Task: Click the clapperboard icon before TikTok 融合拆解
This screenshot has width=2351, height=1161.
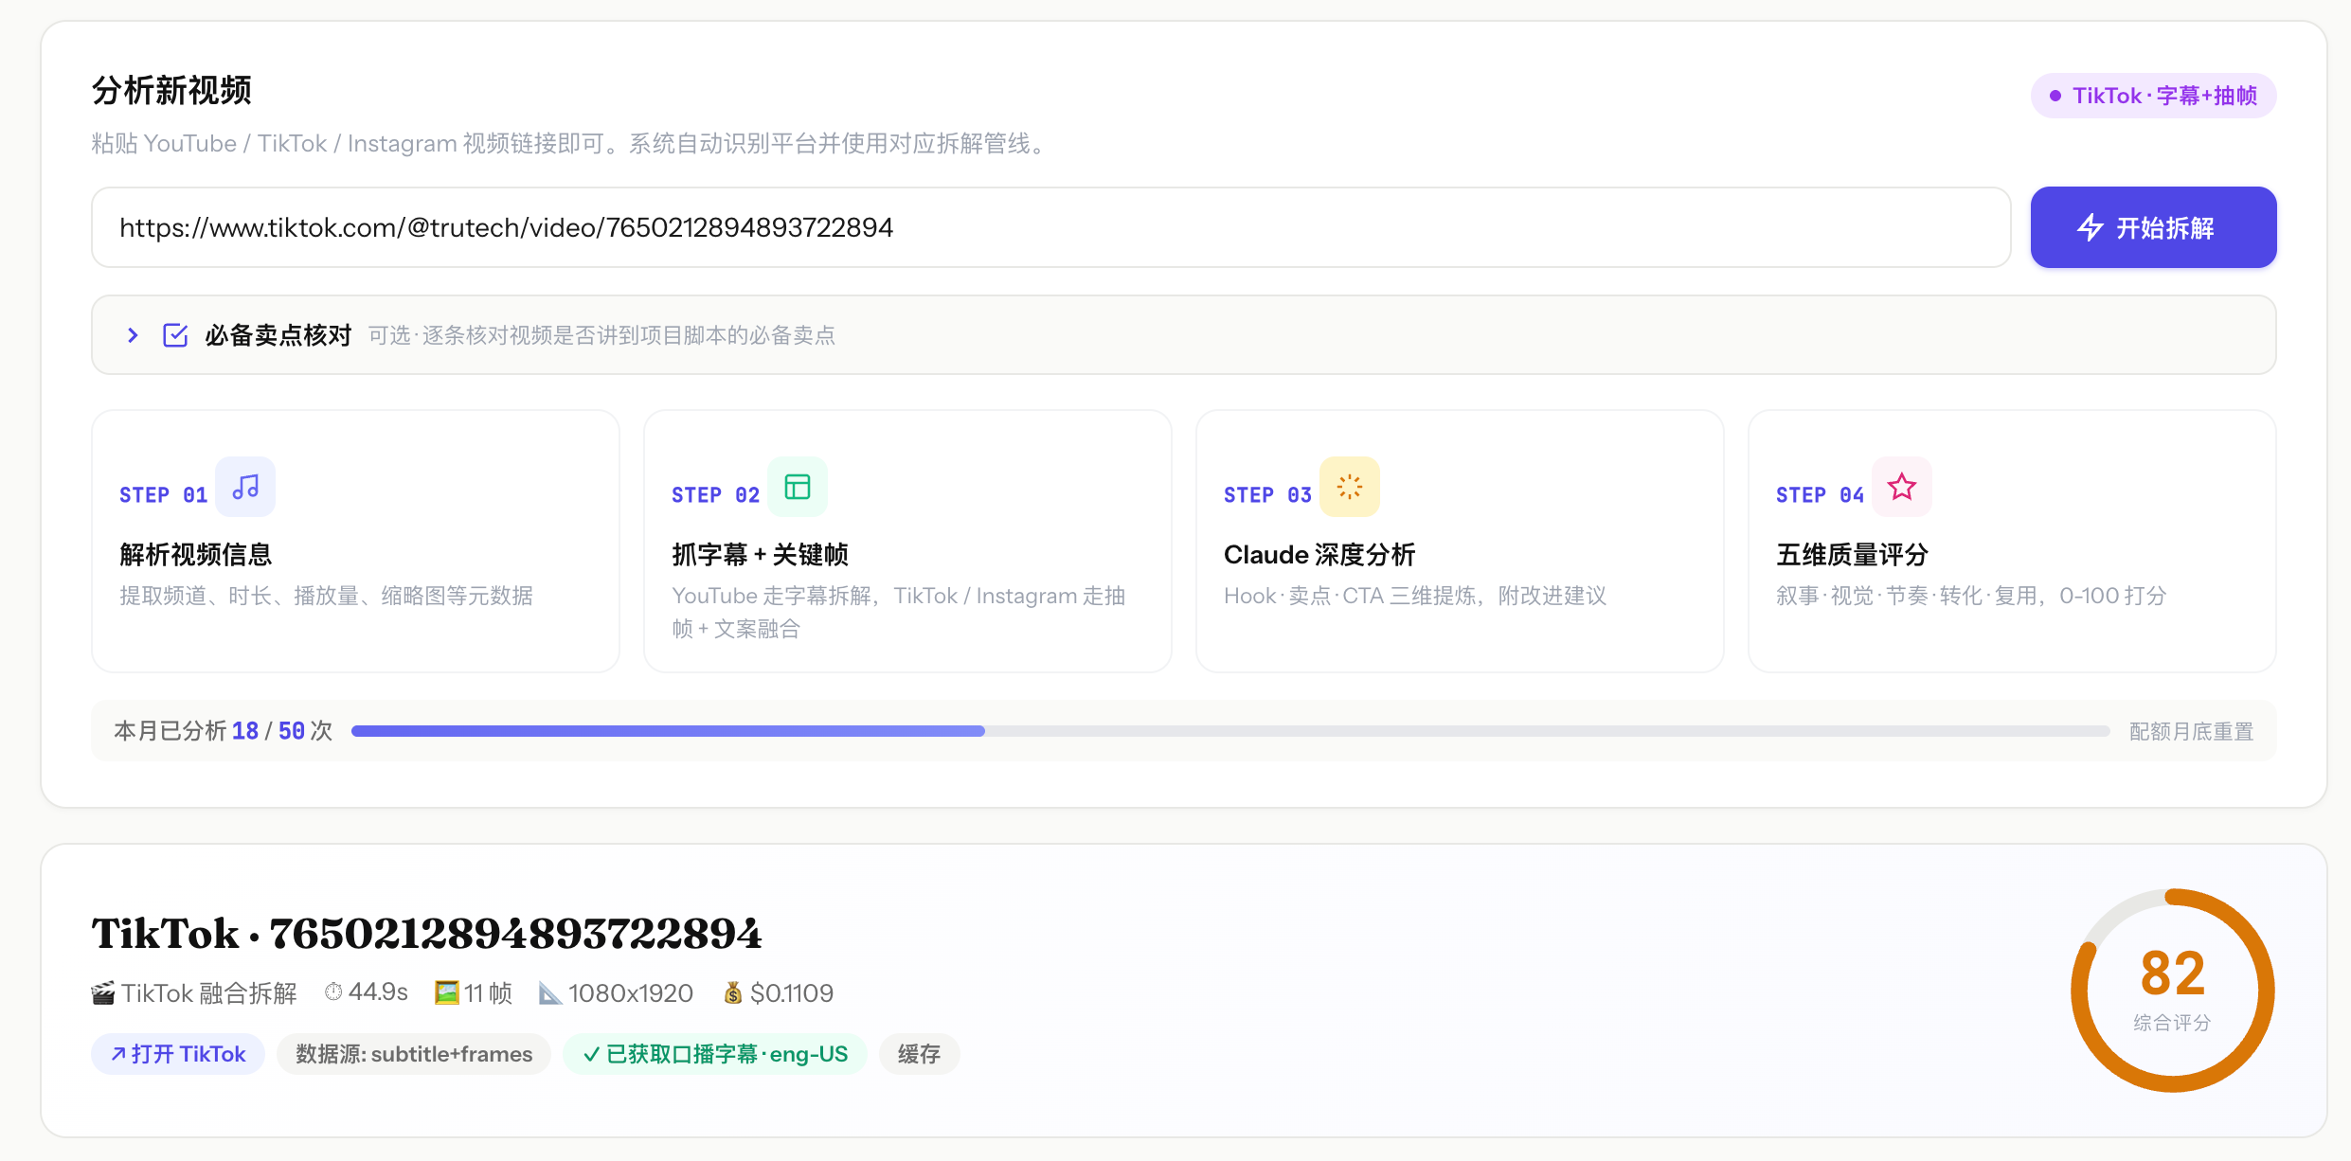Action: coord(102,992)
